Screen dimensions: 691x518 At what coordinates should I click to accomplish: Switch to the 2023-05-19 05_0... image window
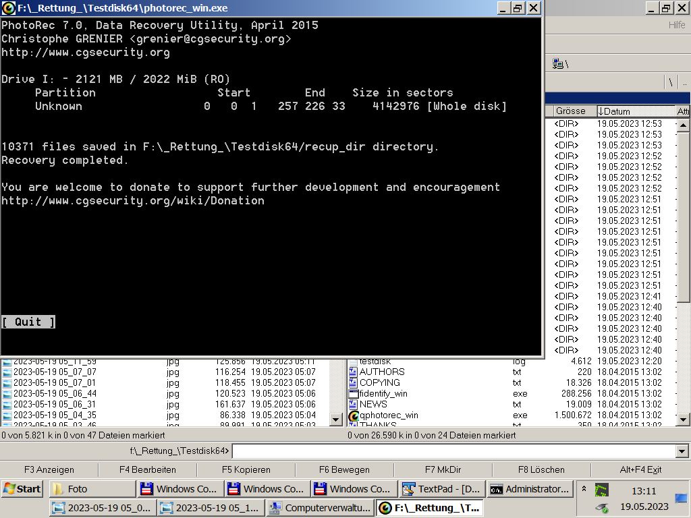tap(103, 507)
